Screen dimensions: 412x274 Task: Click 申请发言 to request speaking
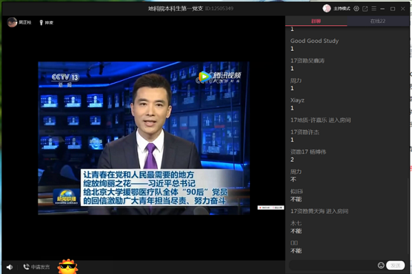(x=37, y=267)
